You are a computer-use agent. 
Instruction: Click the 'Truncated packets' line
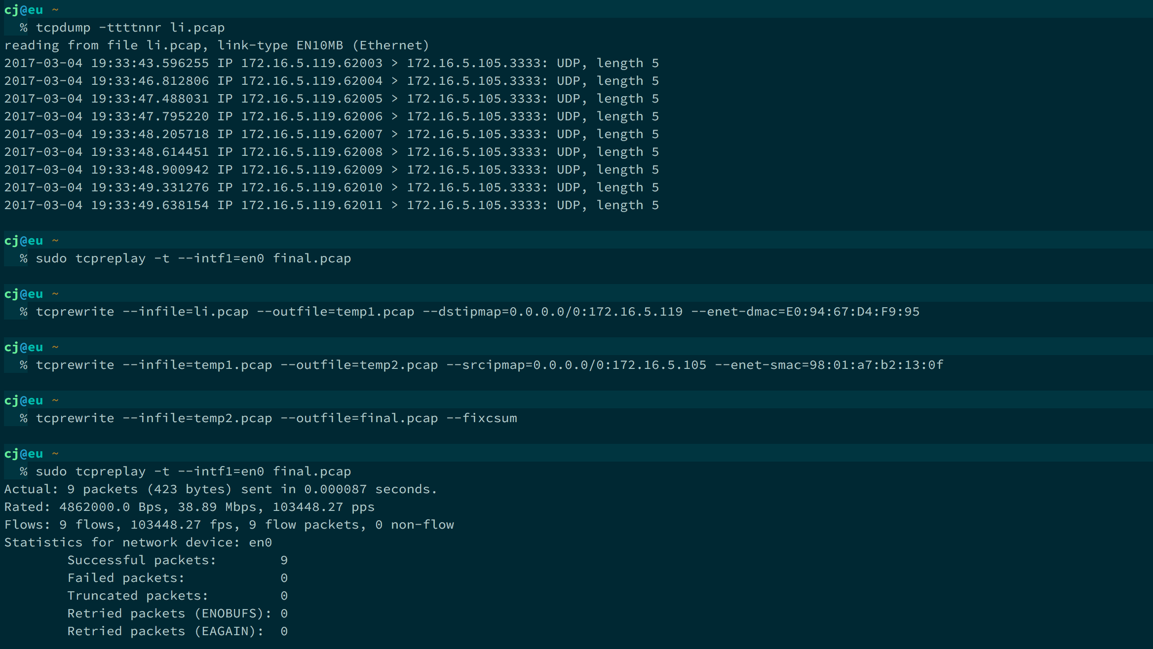point(177,596)
